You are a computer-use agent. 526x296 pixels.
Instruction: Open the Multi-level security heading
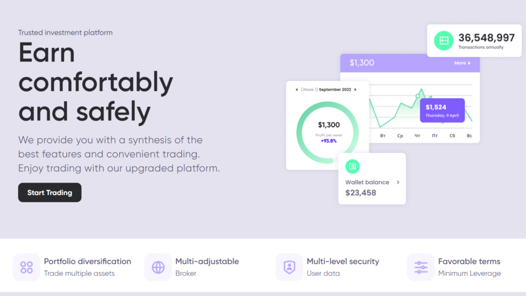342,261
